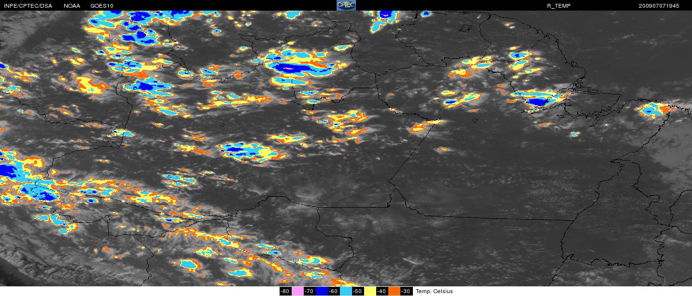Click the orange legend color swatch
Viewport: 692px width, 296px height.
pos(394,291)
